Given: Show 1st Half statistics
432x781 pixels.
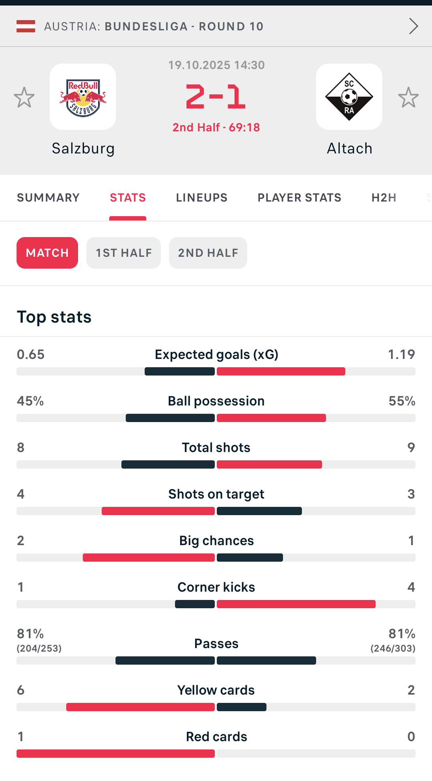Looking at the screenshot, I should pos(123,253).
